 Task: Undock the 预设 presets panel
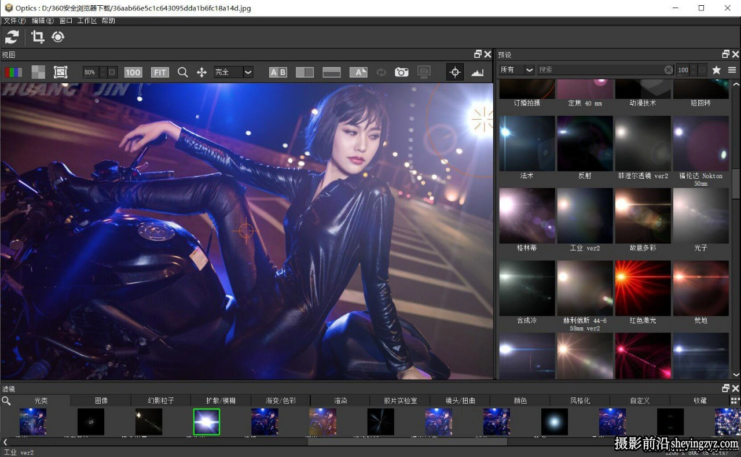(726, 54)
